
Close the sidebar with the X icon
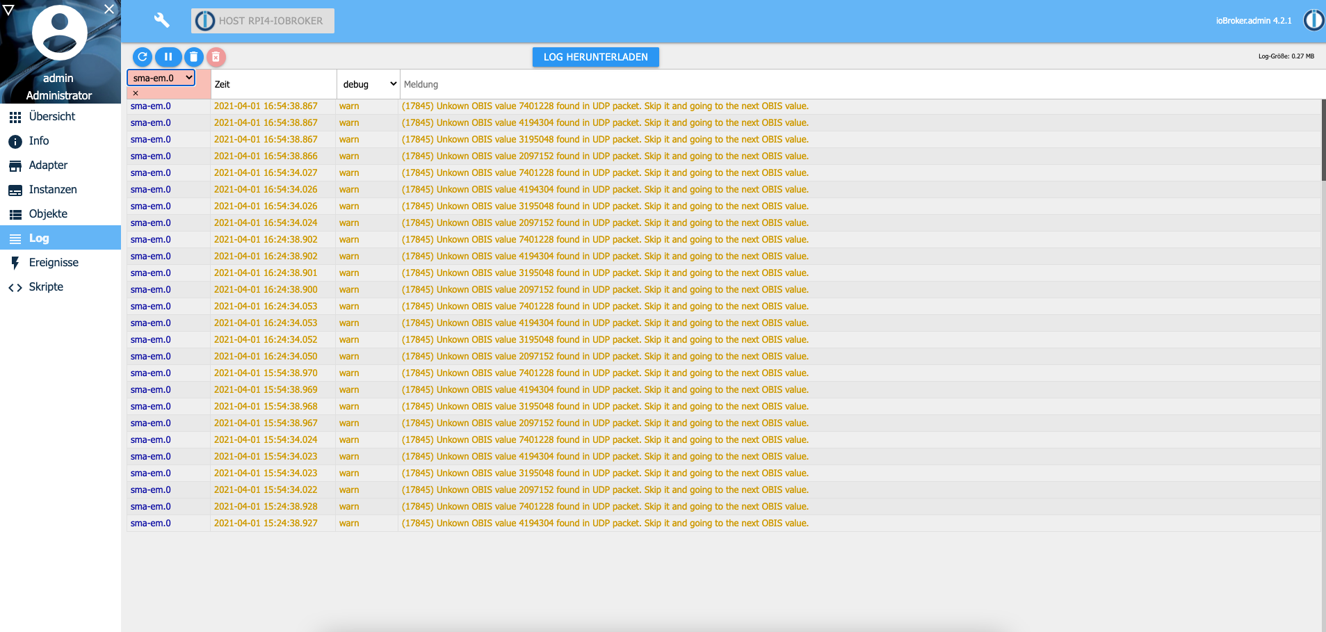click(x=109, y=9)
